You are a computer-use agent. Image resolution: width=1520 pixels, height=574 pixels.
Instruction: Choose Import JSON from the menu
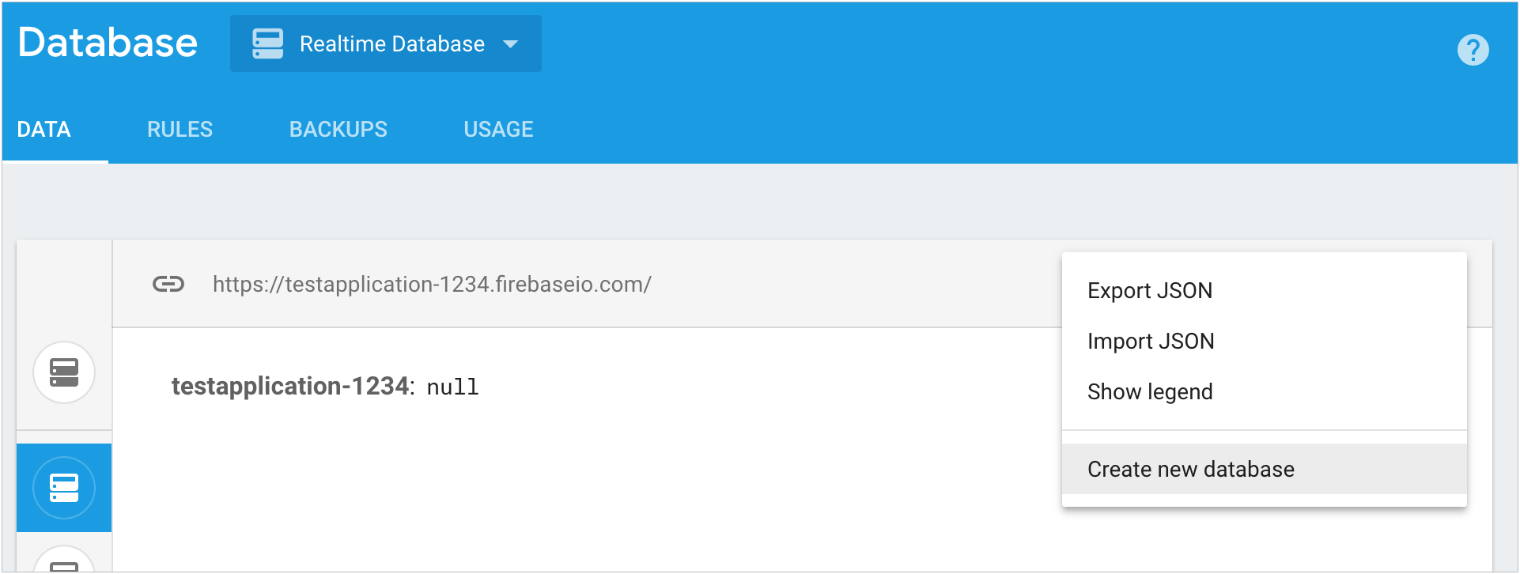(x=1151, y=341)
